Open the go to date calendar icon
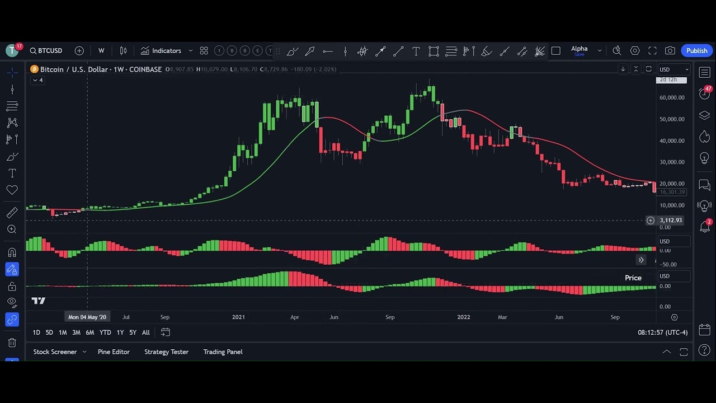Screen dimensions: 716x403 [x=166, y=332]
